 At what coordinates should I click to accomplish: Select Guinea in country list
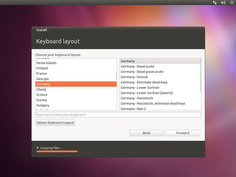[76, 100]
